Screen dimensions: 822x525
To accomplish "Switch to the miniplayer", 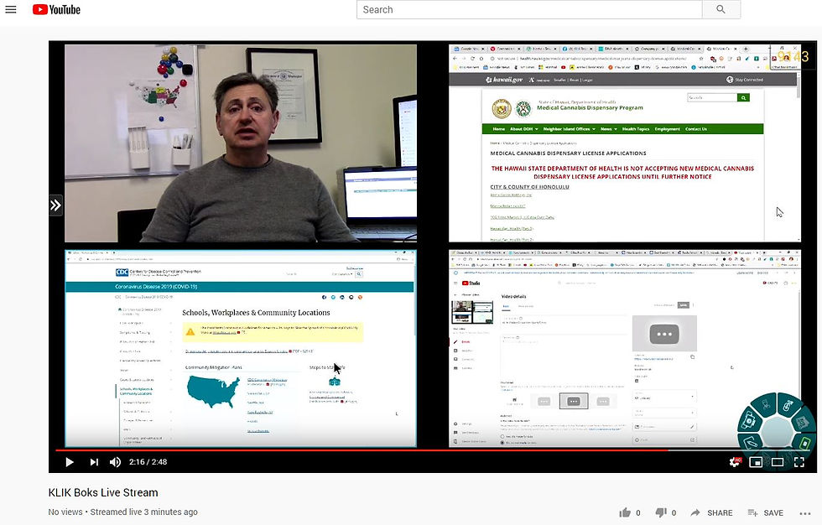I will click(x=756, y=461).
